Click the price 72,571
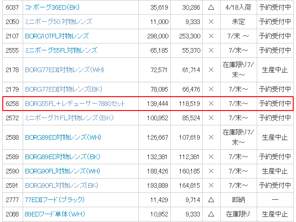This screenshot has height=222, width=296. 159,70
